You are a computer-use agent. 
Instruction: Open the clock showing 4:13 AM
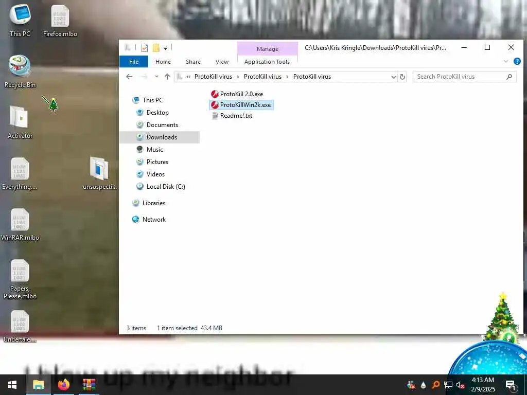pyautogui.click(x=483, y=385)
